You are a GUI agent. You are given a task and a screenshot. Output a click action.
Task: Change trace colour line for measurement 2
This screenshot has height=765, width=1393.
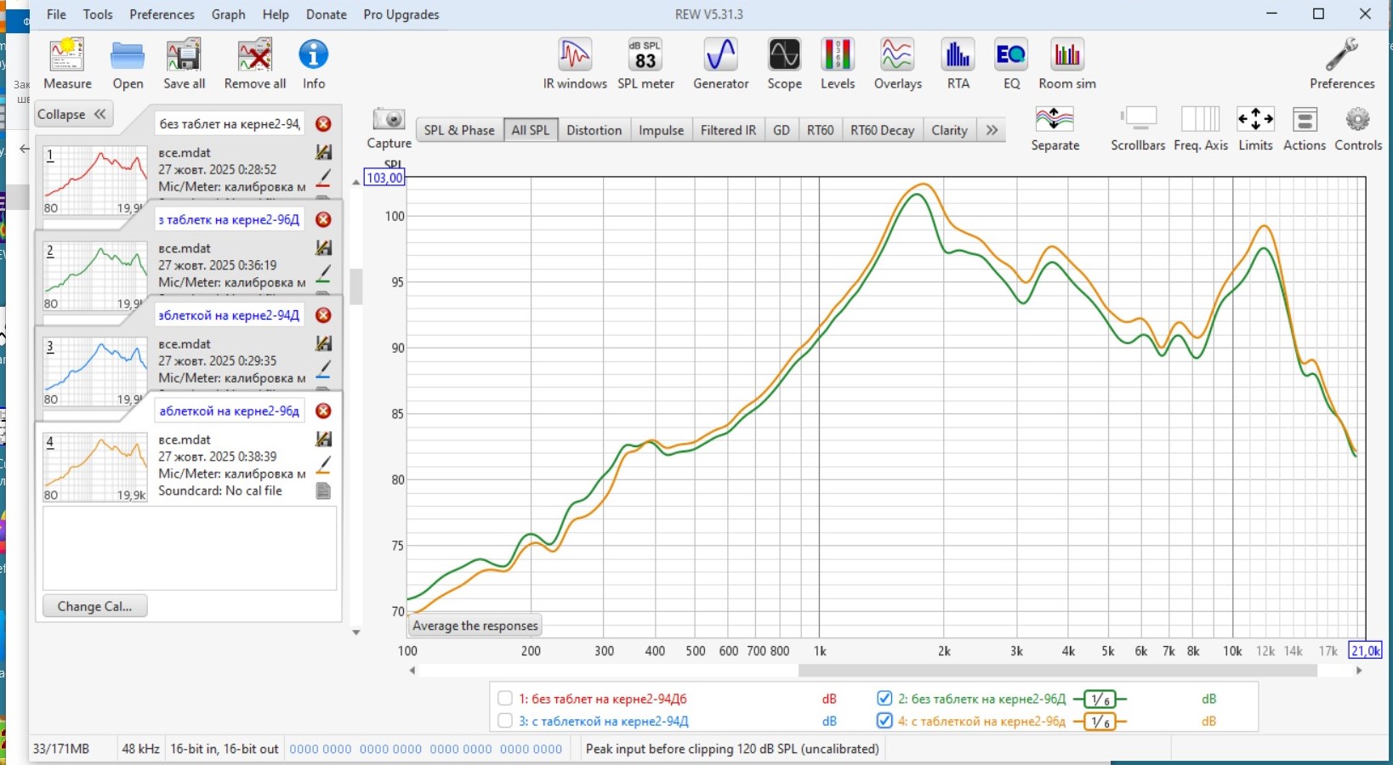(323, 274)
